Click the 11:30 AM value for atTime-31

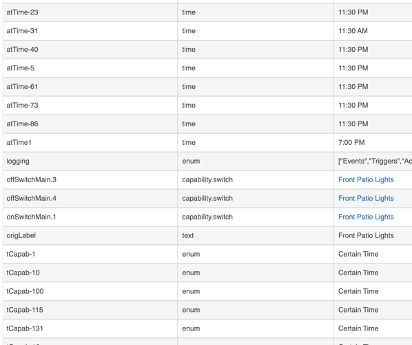353,31
